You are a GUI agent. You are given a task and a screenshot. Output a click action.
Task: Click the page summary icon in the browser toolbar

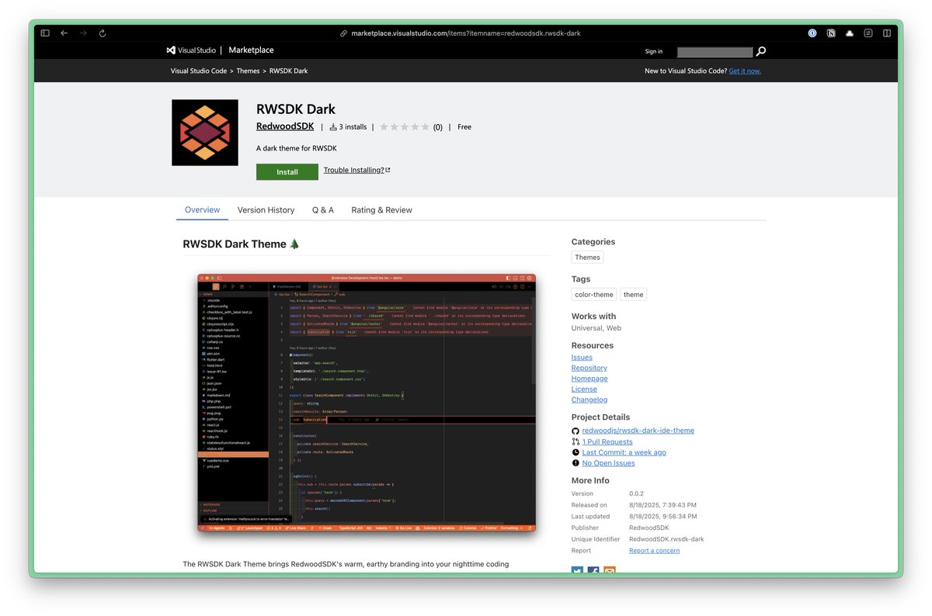tap(868, 33)
